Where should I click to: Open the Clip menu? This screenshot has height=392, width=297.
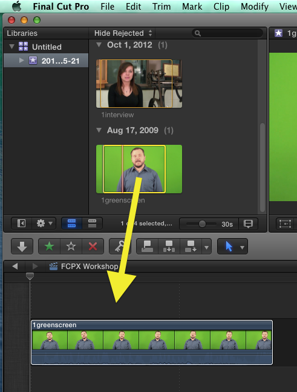pyautogui.click(x=221, y=7)
